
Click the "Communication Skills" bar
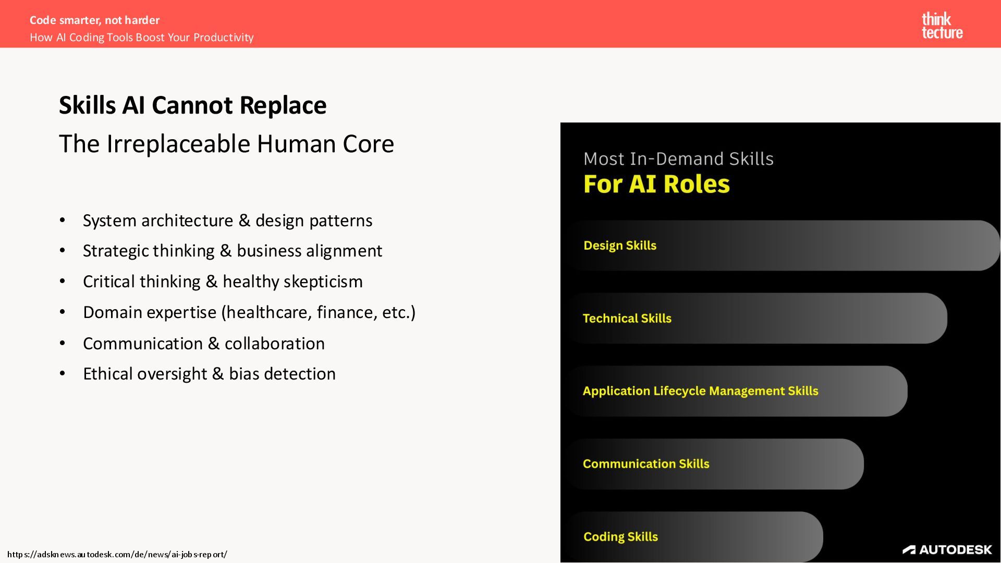[714, 464]
